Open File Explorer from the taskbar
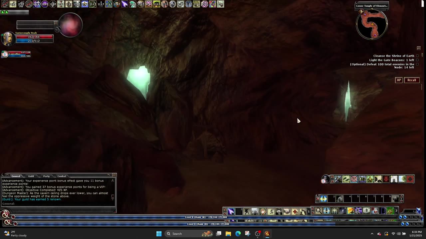426x239 pixels. point(228,234)
